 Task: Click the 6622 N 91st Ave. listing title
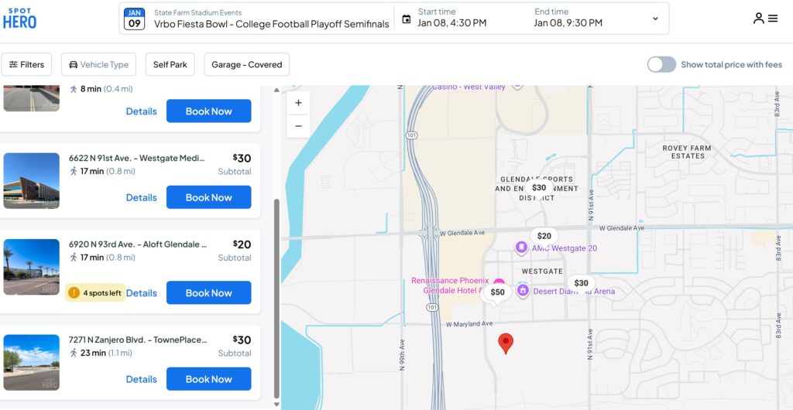tap(136, 158)
